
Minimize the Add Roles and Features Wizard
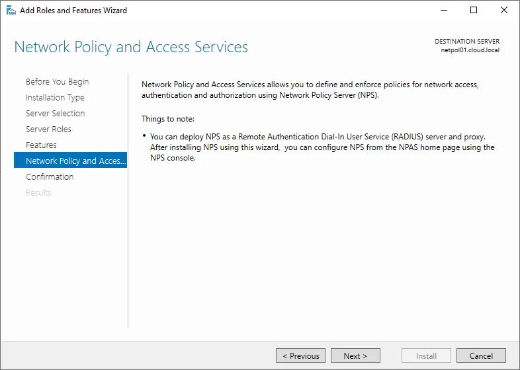443,11
